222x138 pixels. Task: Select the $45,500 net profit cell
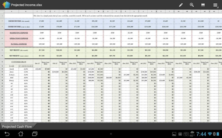[148, 50]
